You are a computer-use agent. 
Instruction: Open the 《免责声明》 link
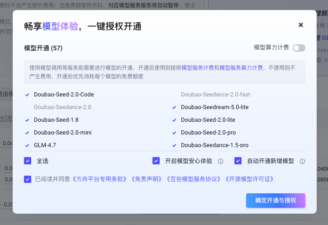(147, 179)
